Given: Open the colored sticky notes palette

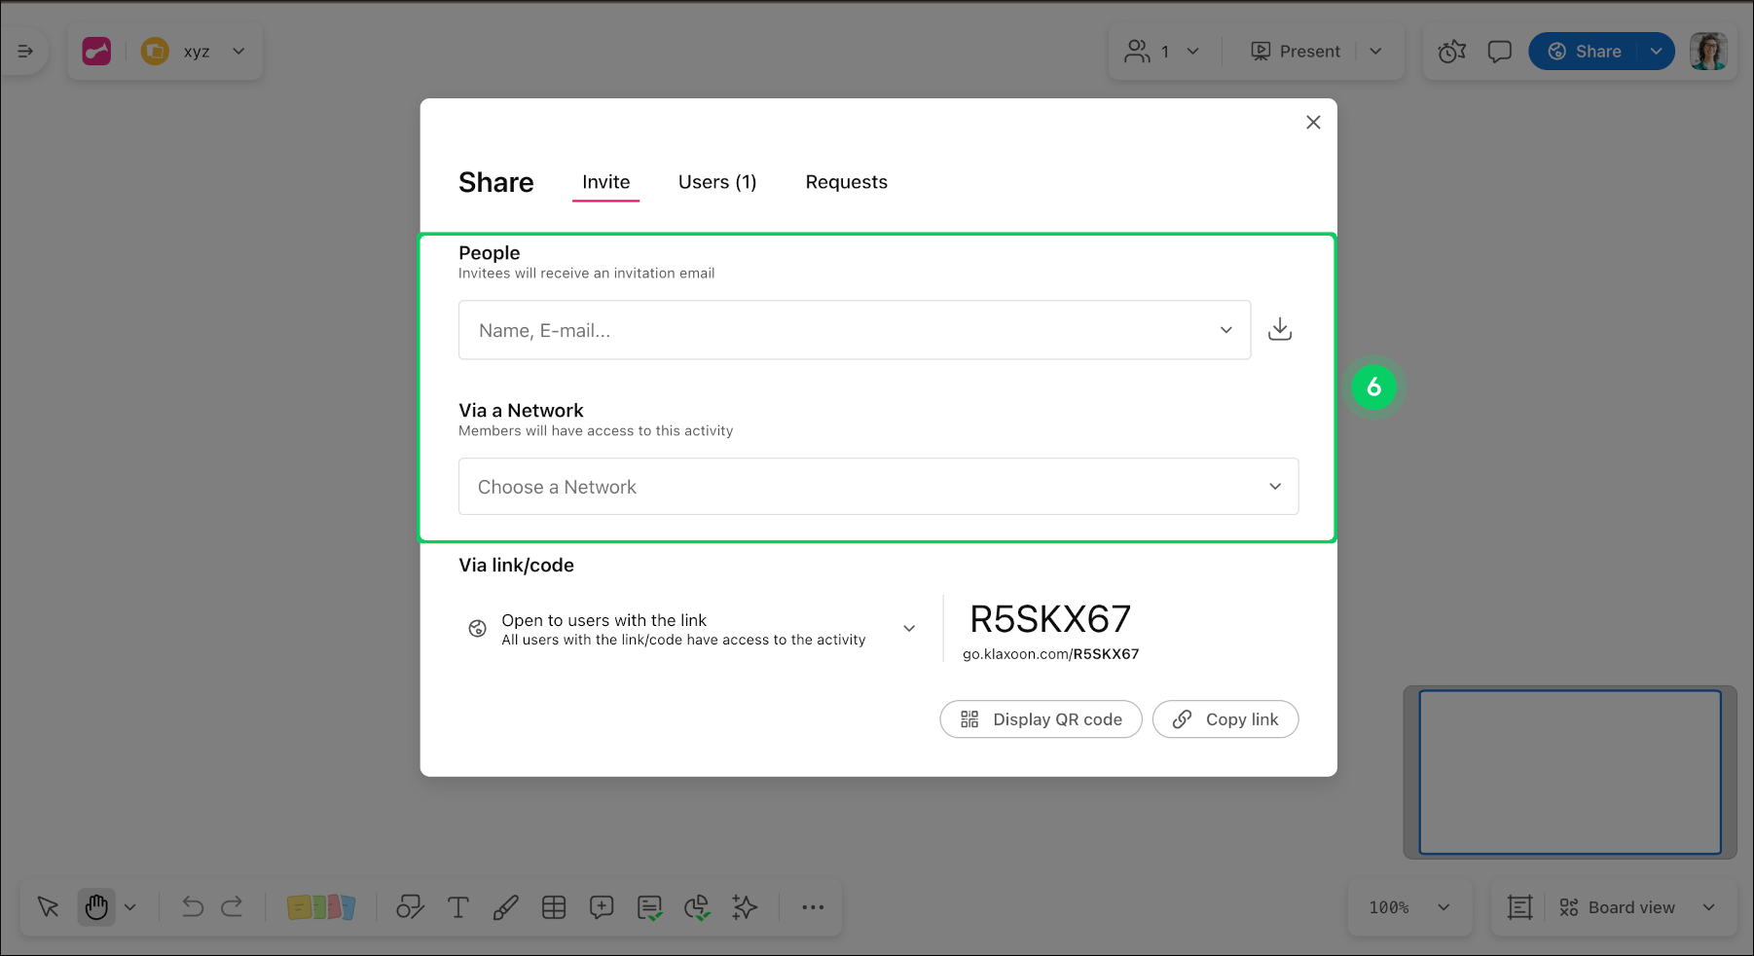Looking at the screenshot, I should pyautogui.click(x=322, y=906).
